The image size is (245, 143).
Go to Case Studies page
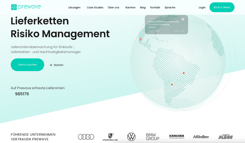(95, 8)
